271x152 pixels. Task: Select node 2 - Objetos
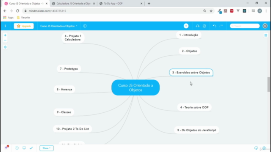tap(189, 51)
